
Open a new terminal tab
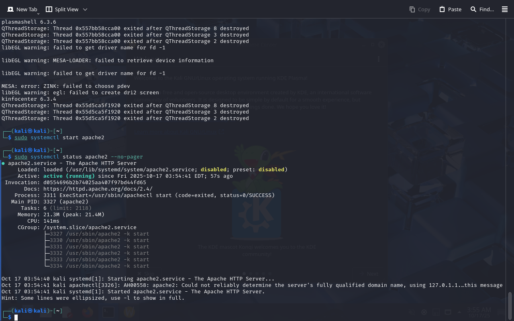[22, 9]
